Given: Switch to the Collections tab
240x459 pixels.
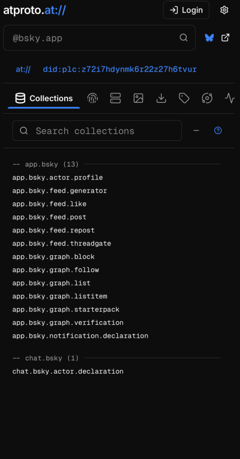Looking at the screenshot, I should point(44,99).
